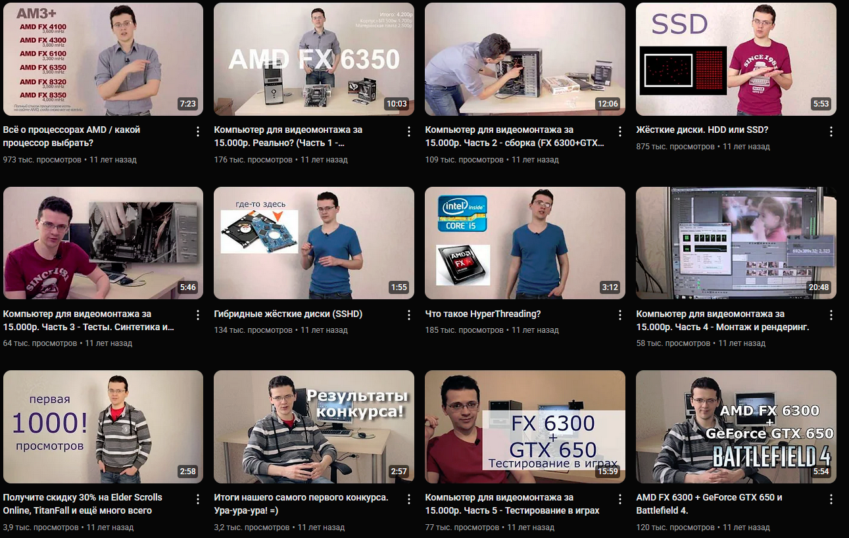Click '64 тыс. просмотров' metadata text
The height and width of the screenshot is (538, 849).
(x=40, y=343)
